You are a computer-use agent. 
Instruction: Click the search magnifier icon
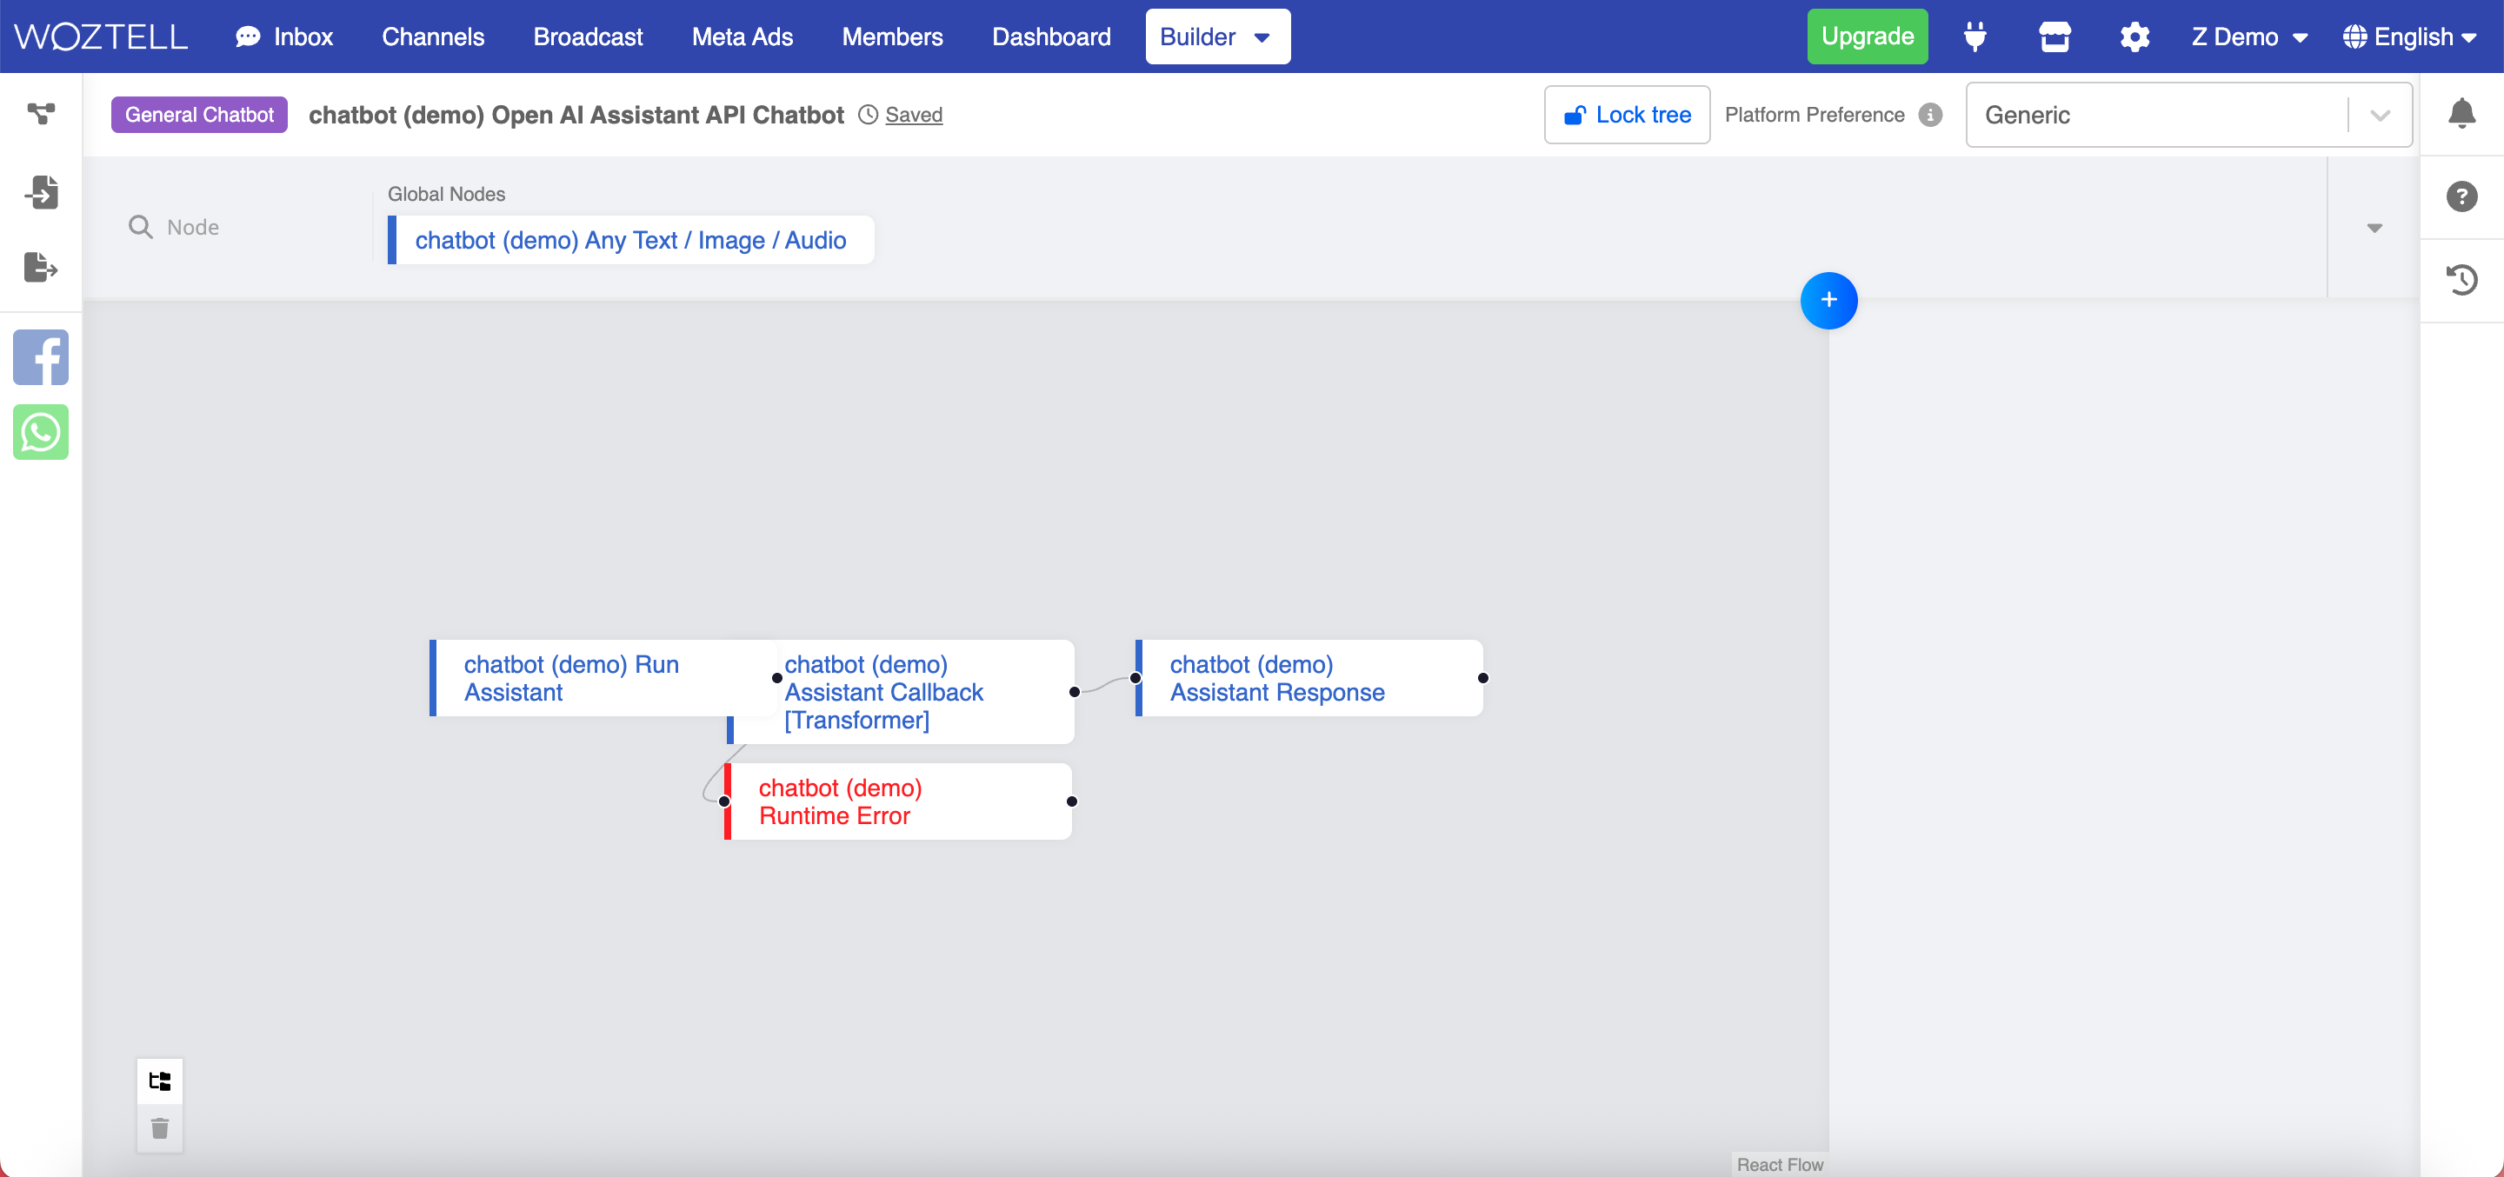click(x=141, y=228)
